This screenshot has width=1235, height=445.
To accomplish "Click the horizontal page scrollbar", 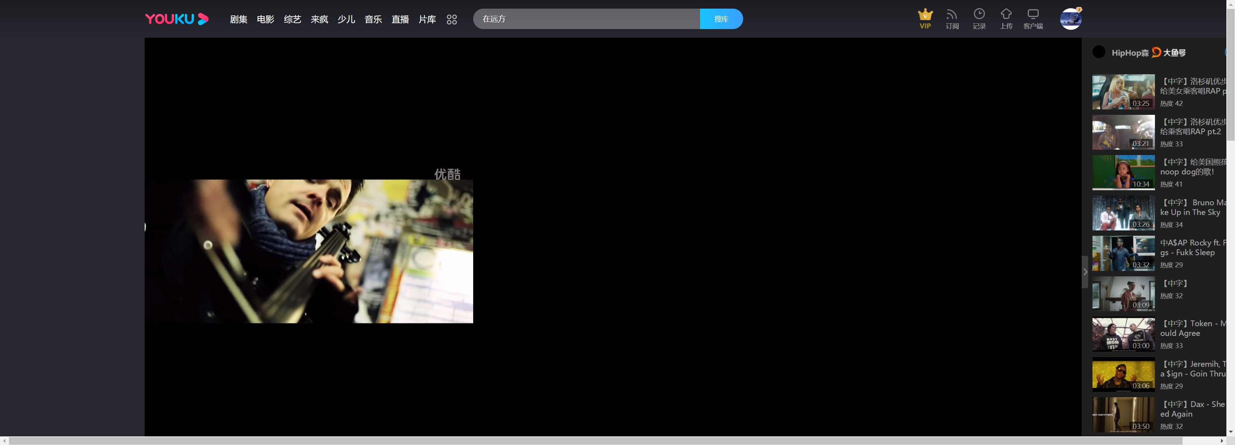I will tap(595, 441).
